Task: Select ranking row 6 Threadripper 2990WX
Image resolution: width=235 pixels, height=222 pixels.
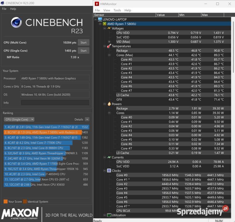Action: pos(46,153)
